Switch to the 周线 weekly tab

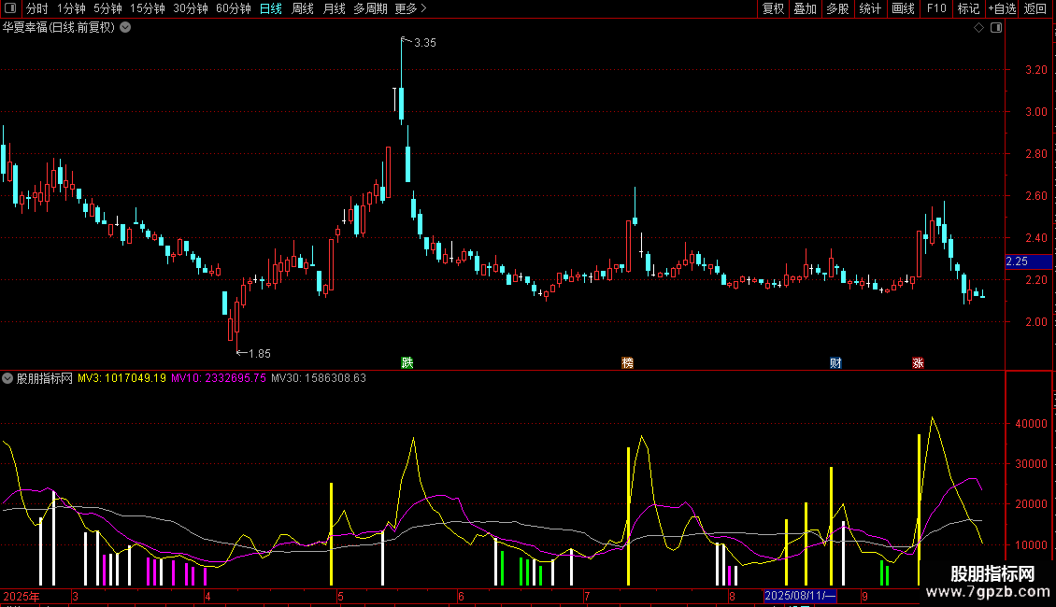(x=303, y=8)
